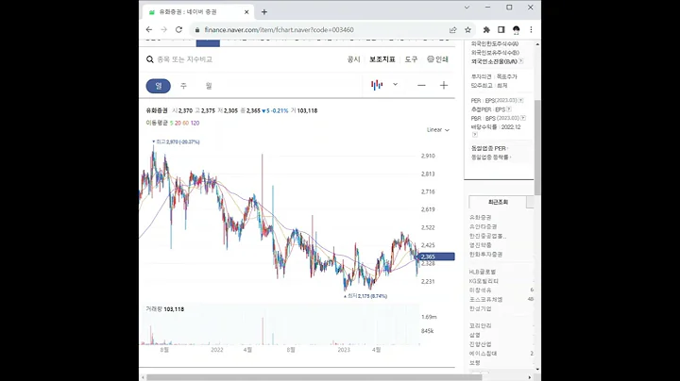The width and height of the screenshot is (680, 381).
Task: Toggle the 5-day moving average
Action: click(x=171, y=123)
